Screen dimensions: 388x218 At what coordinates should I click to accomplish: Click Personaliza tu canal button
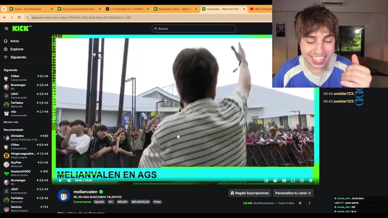click(x=293, y=193)
